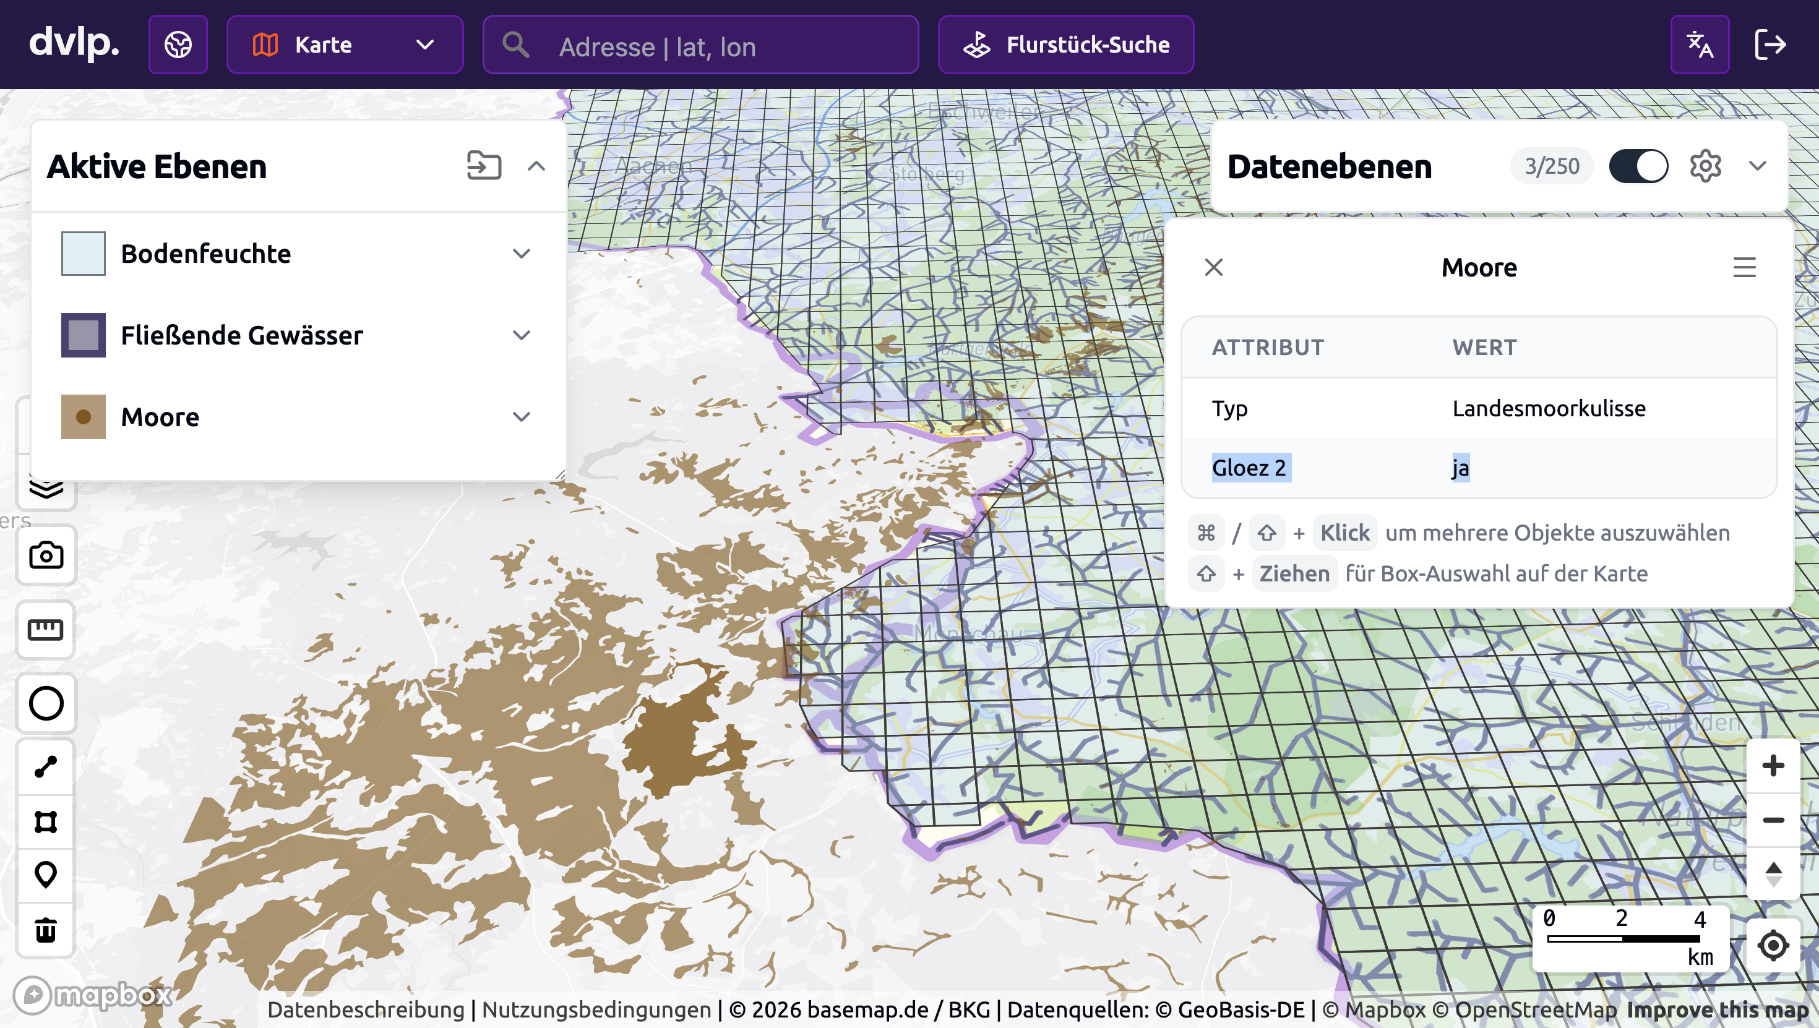This screenshot has height=1028, width=1819.
Task: Click the trash delete drawings icon
Action: tap(46, 930)
